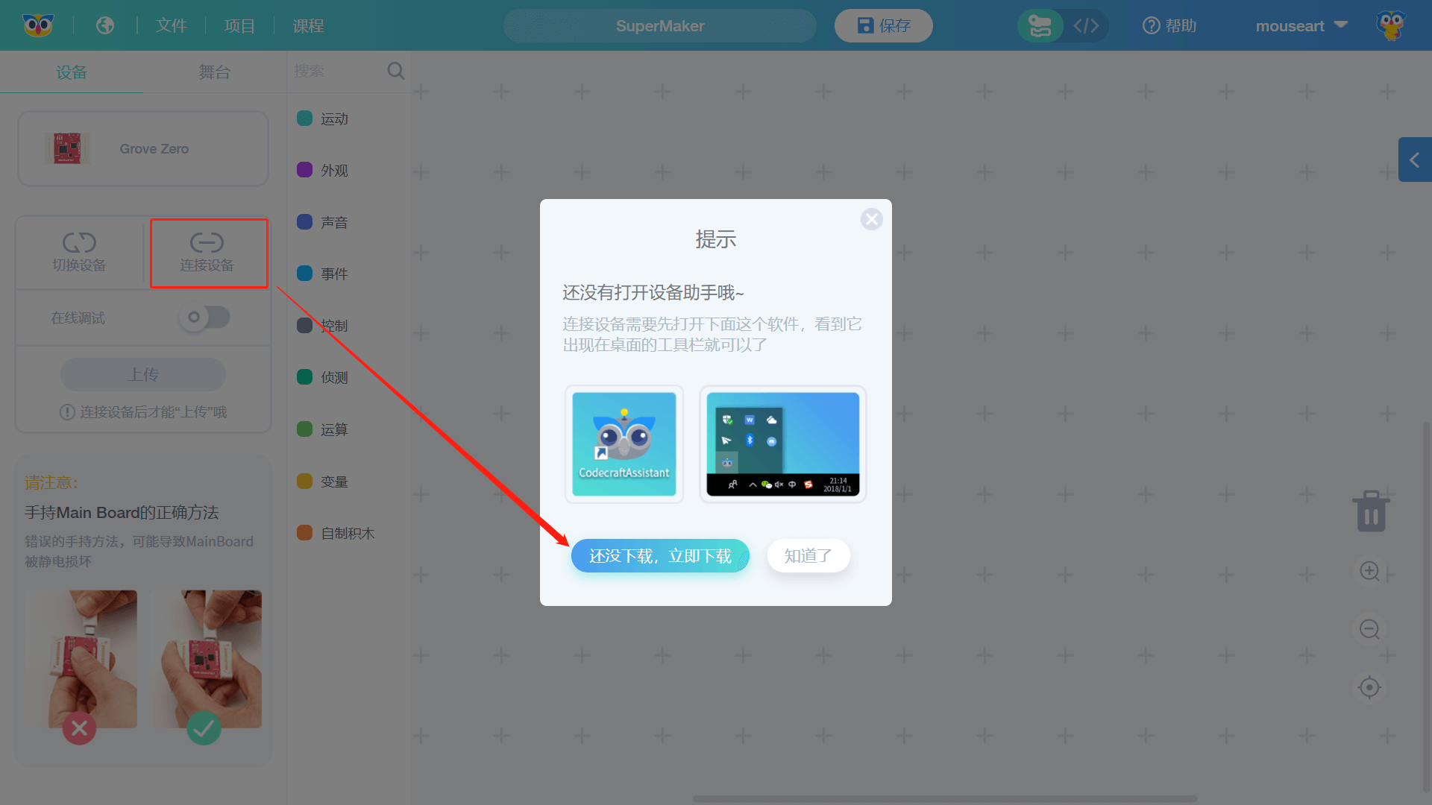Click the center workspace target icon

(x=1369, y=687)
